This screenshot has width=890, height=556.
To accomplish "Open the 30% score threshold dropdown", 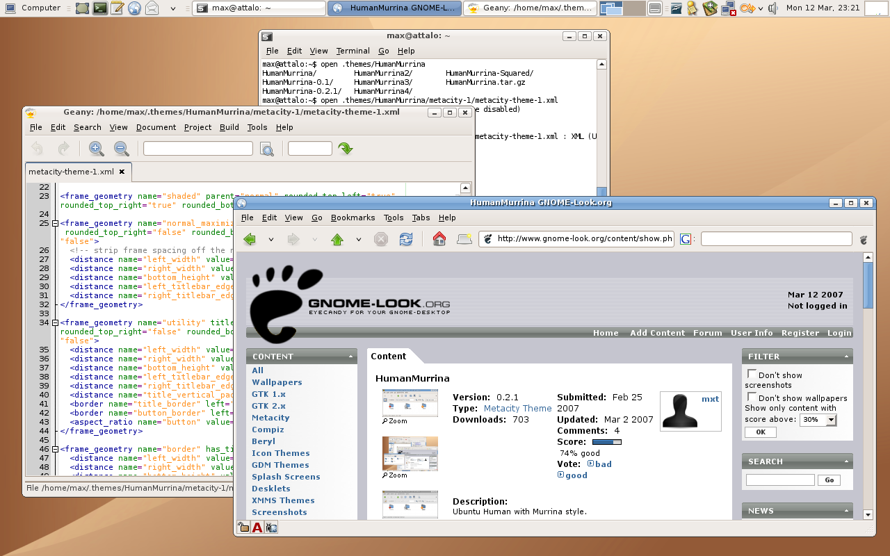I will (818, 420).
